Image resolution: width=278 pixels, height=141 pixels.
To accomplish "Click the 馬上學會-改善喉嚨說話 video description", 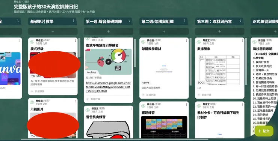I will pyautogui.click(x=52, y=82).
